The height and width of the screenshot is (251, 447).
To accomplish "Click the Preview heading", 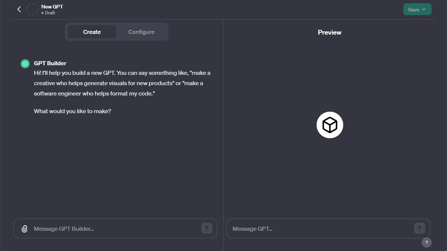I will 330,32.
